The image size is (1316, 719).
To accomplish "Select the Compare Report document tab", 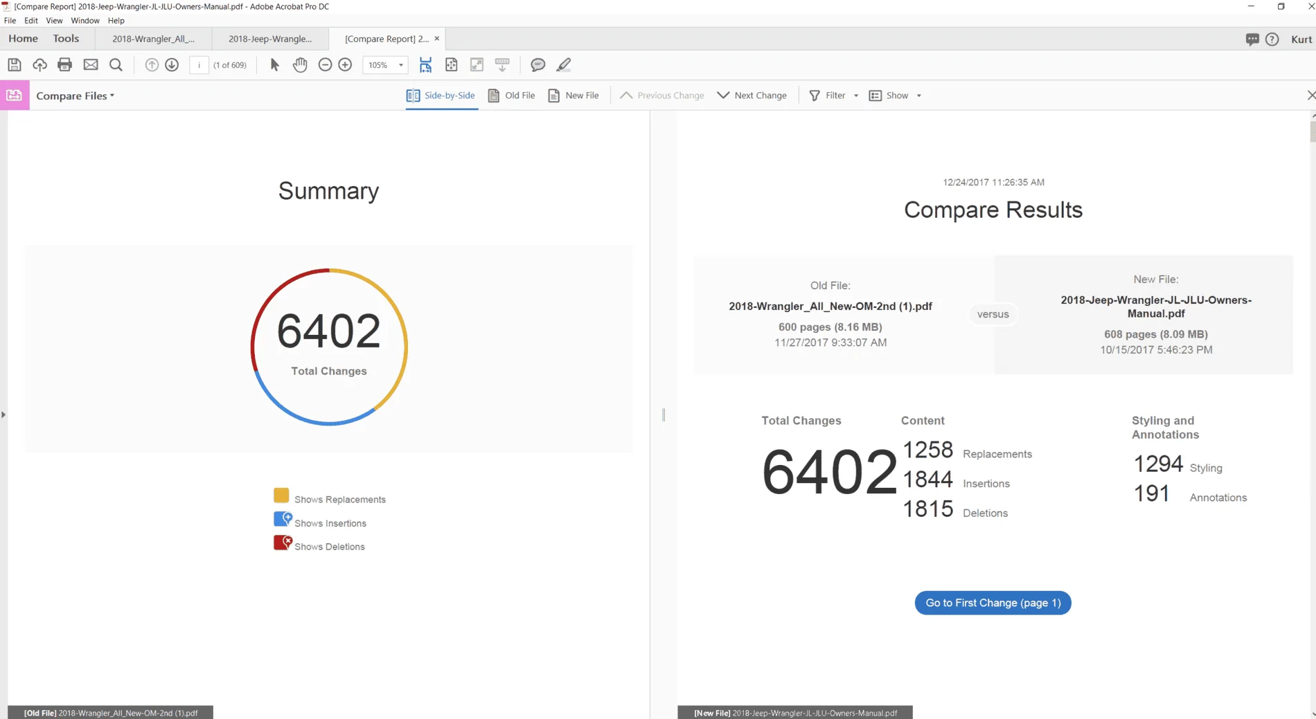I will click(x=386, y=39).
